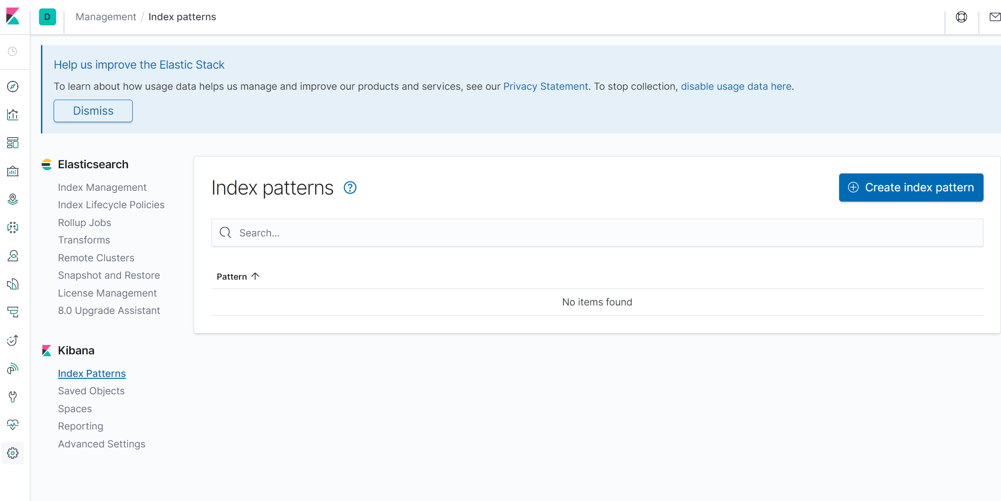
Task: Open Reporting
Action: pos(80,426)
